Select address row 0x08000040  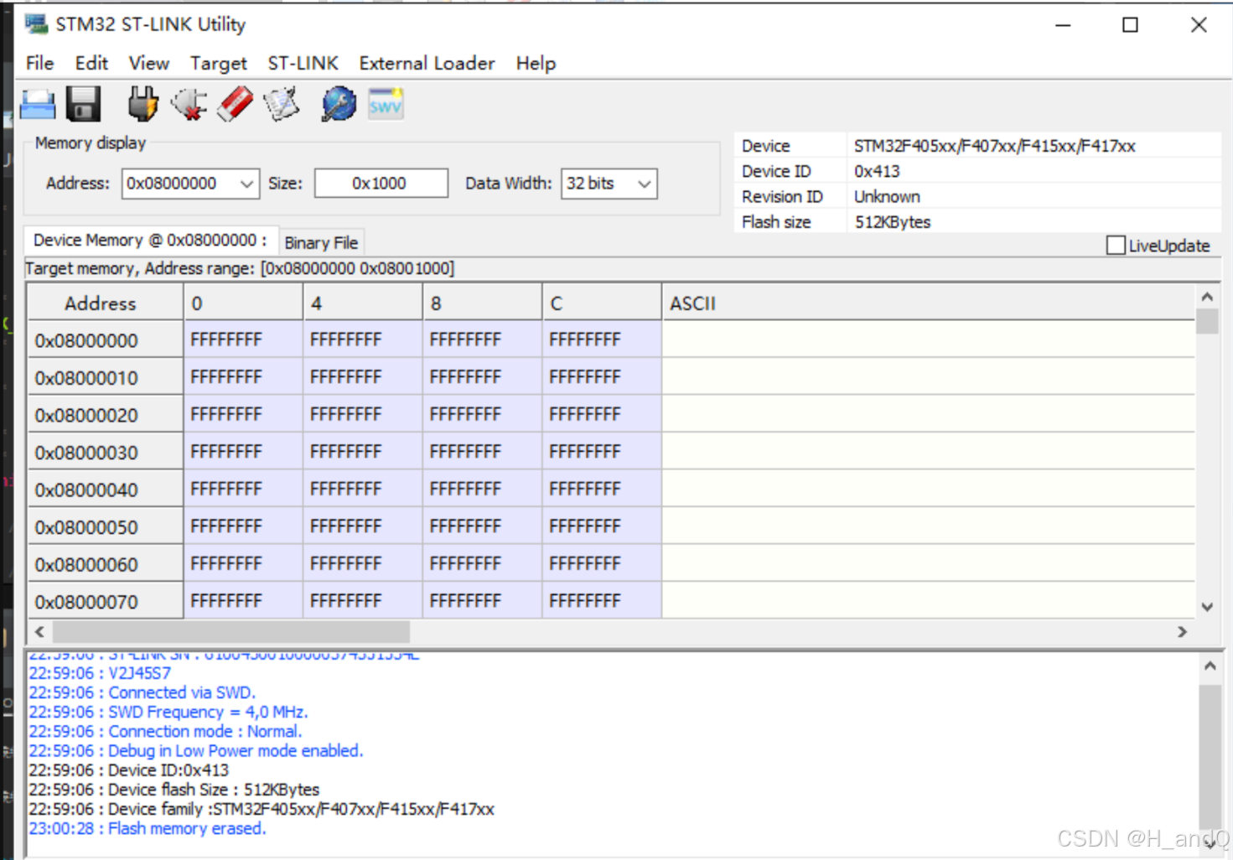coord(105,490)
